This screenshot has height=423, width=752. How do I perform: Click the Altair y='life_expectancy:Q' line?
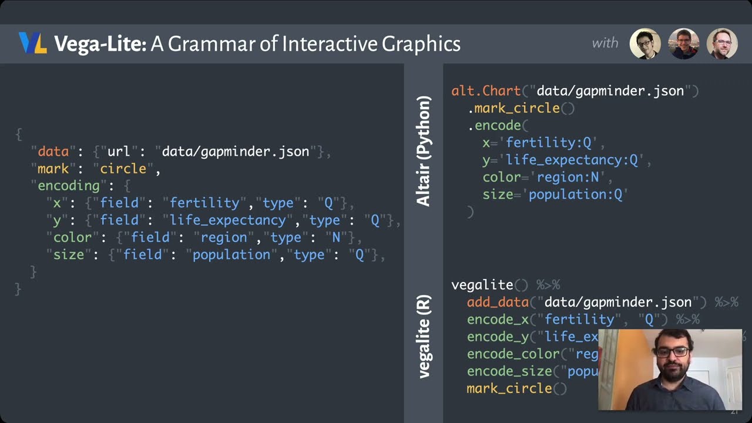(x=567, y=160)
